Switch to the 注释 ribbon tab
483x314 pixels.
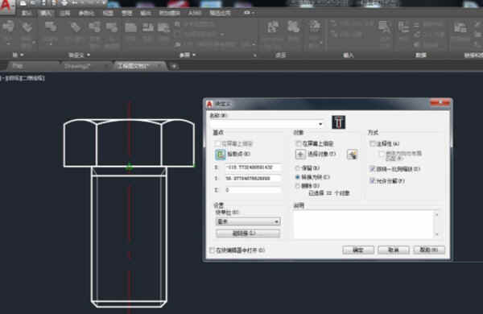(x=65, y=13)
